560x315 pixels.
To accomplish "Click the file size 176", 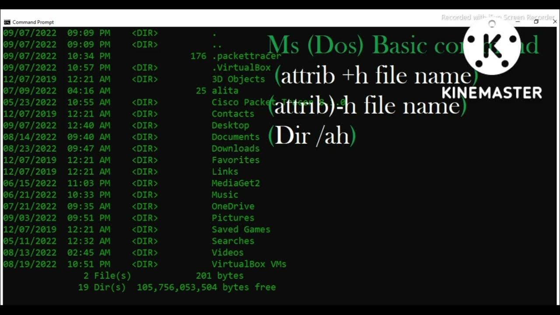I will pos(198,56).
